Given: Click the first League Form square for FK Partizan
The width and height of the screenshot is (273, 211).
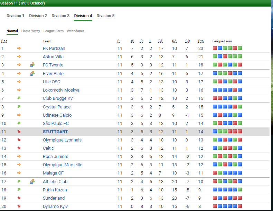Looking at the screenshot, I should 215,48.
